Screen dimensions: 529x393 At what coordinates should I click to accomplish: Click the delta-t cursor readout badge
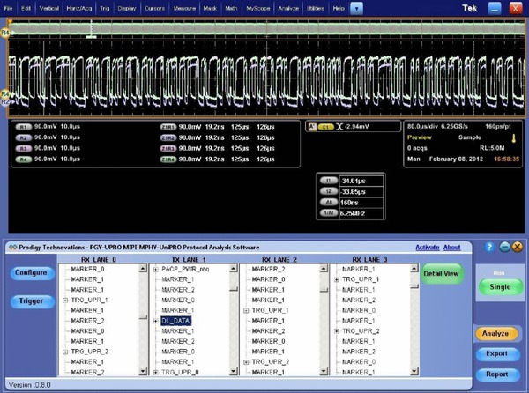pyautogui.click(x=329, y=203)
